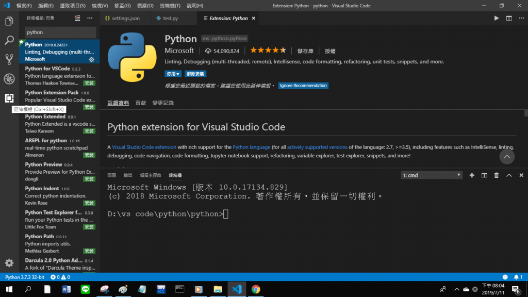This screenshot has height=297, width=528.
Task: Open the Search view in activity bar
Action: (x=9, y=40)
